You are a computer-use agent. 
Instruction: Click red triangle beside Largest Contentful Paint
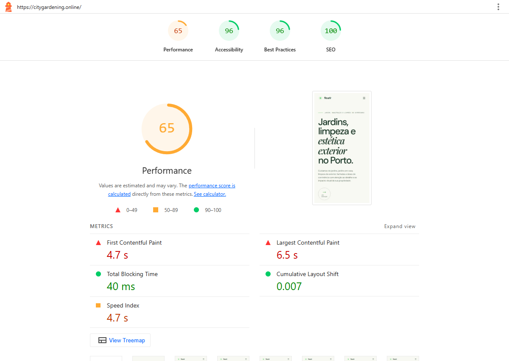(268, 243)
